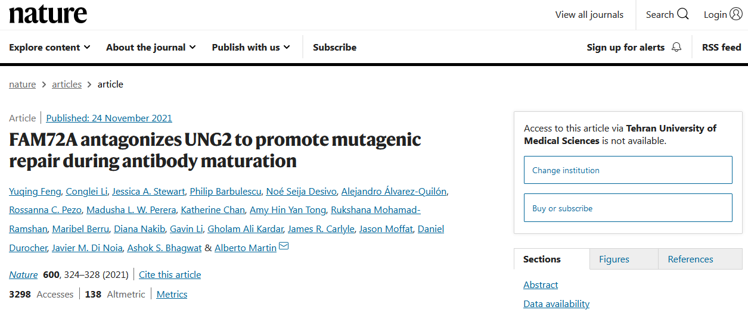Switch to the Figures tab
This screenshot has width=748, height=316.
point(614,259)
